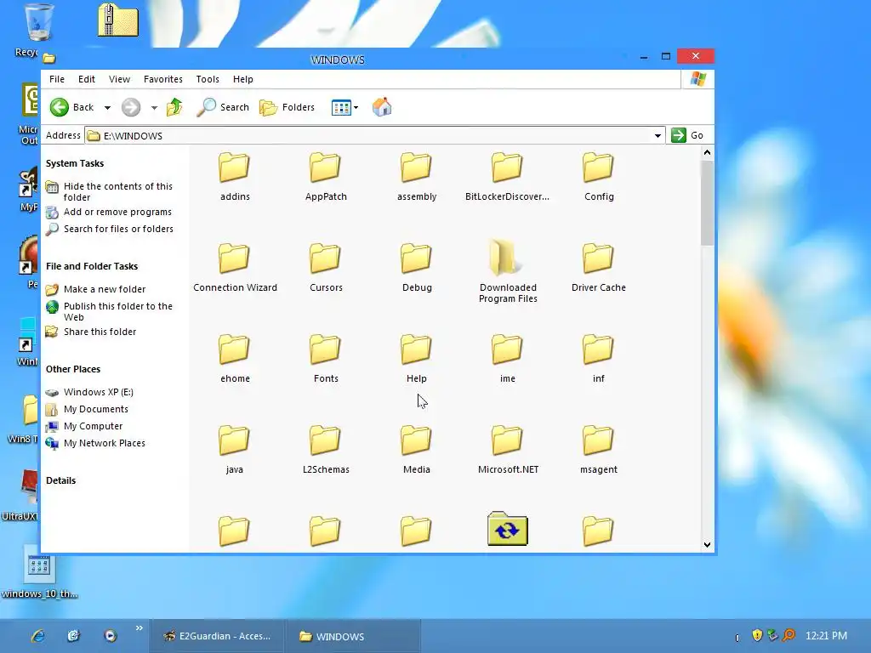Click the Go button
871x653 pixels.
[x=687, y=135]
